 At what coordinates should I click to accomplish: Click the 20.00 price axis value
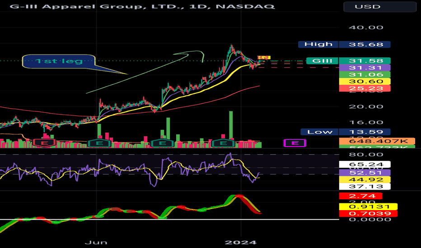[x=366, y=107]
